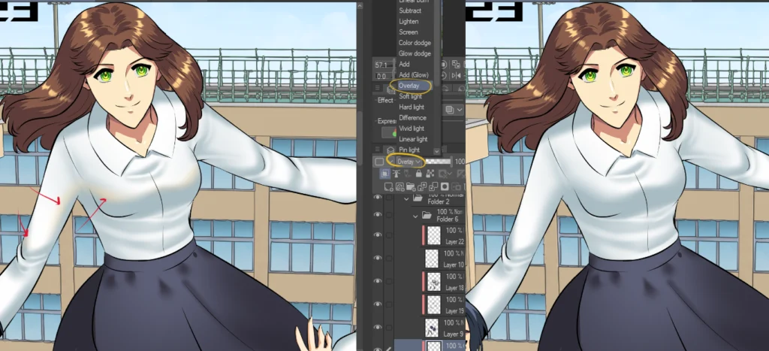Click the 57.1 value field
This screenshot has width=769, height=351.
click(x=383, y=65)
